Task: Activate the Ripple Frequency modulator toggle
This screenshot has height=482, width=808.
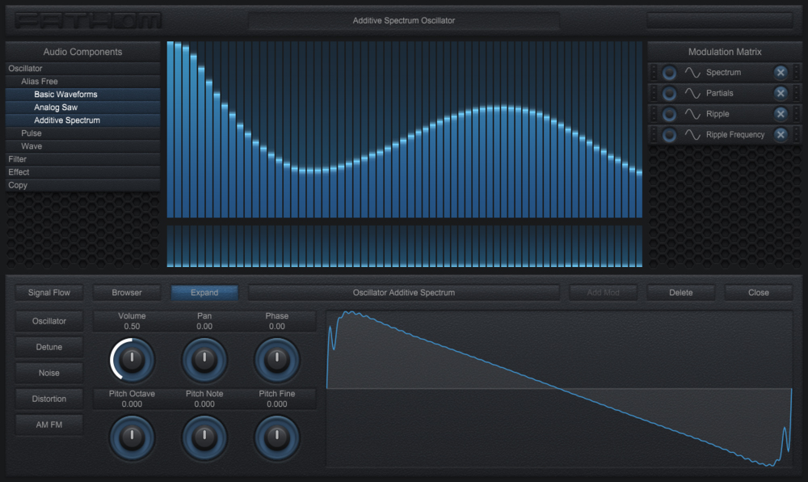Action: 668,135
